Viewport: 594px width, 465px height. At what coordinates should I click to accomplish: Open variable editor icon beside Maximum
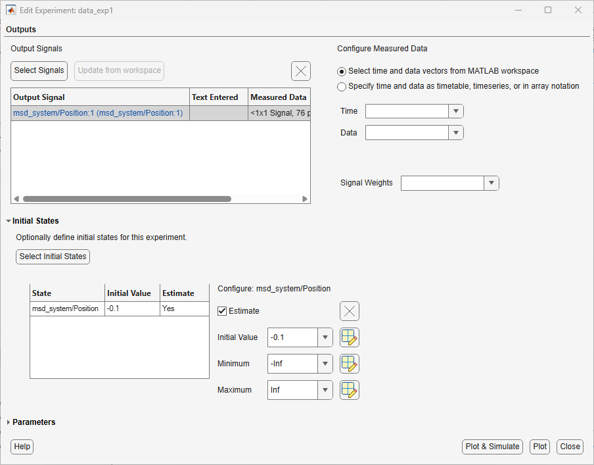pyautogui.click(x=350, y=390)
